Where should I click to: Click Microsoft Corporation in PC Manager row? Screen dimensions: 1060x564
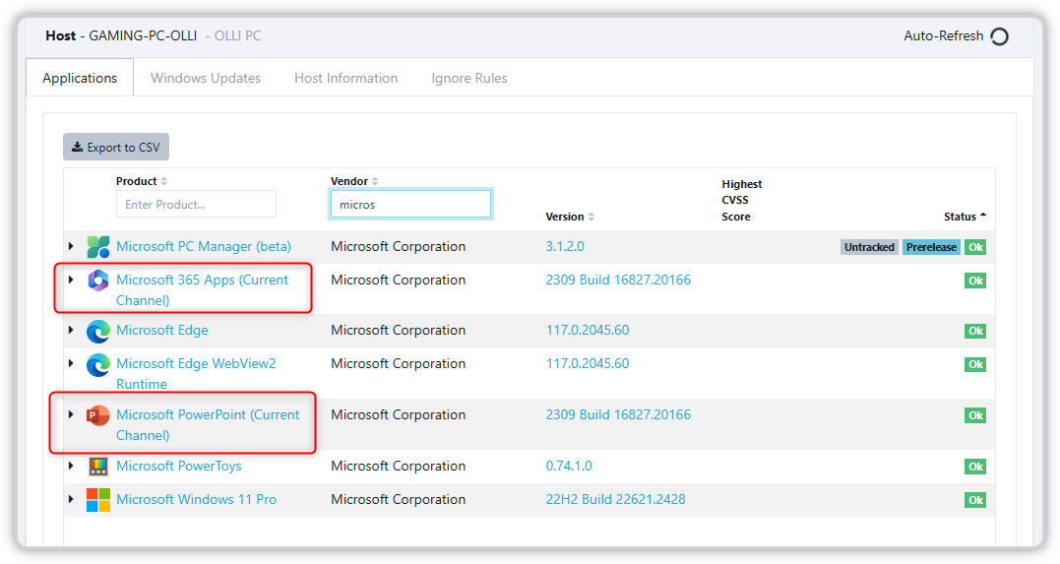pyautogui.click(x=399, y=246)
